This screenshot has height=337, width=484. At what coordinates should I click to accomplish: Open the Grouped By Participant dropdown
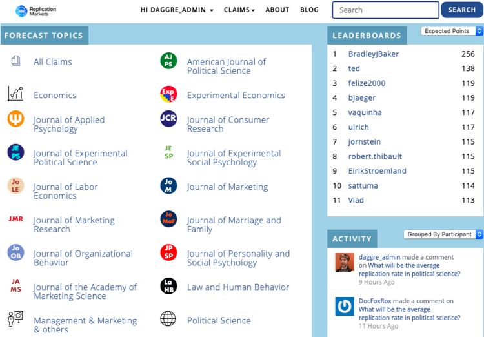(x=443, y=234)
